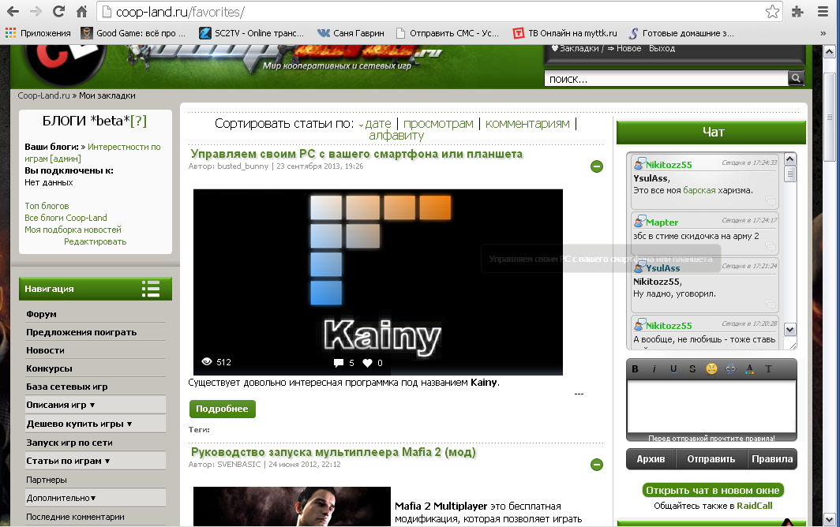Click Открыть чат в новом окне
840x527 pixels.
pos(712,490)
